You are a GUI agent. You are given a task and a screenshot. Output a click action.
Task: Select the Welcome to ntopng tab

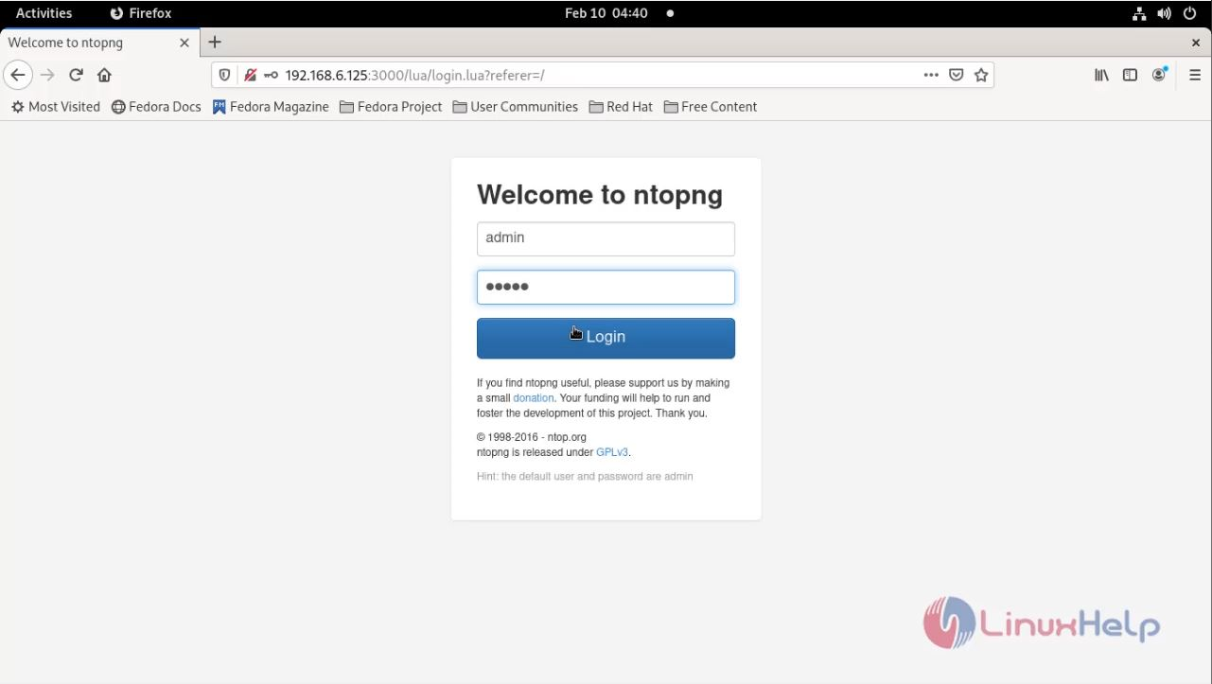pos(99,43)
